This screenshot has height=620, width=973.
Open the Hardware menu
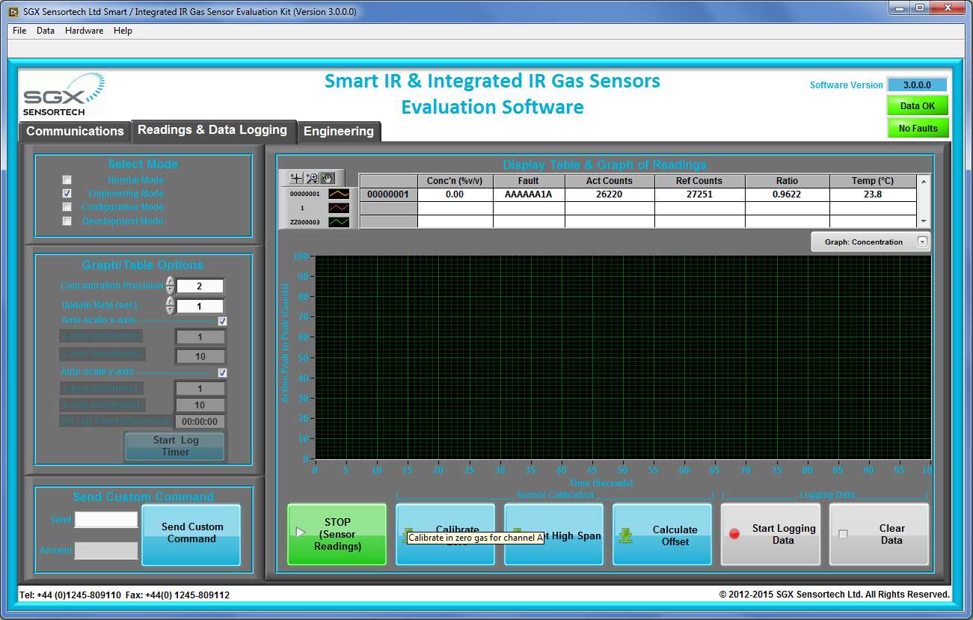(x=84, y=31)
